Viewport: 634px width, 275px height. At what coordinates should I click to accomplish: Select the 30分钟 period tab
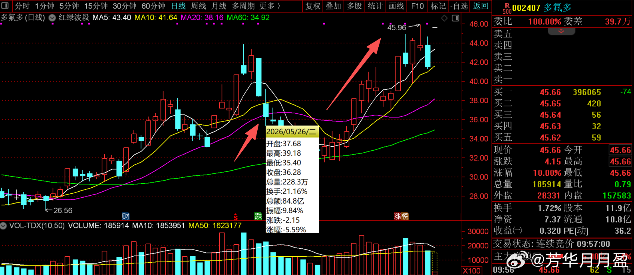click(125, 6)
